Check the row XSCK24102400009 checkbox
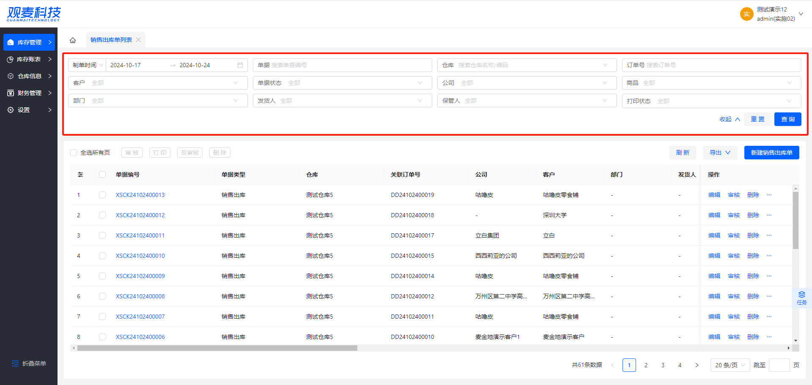Viewport: 812px width, 385px height. click(x=102, y=276)
